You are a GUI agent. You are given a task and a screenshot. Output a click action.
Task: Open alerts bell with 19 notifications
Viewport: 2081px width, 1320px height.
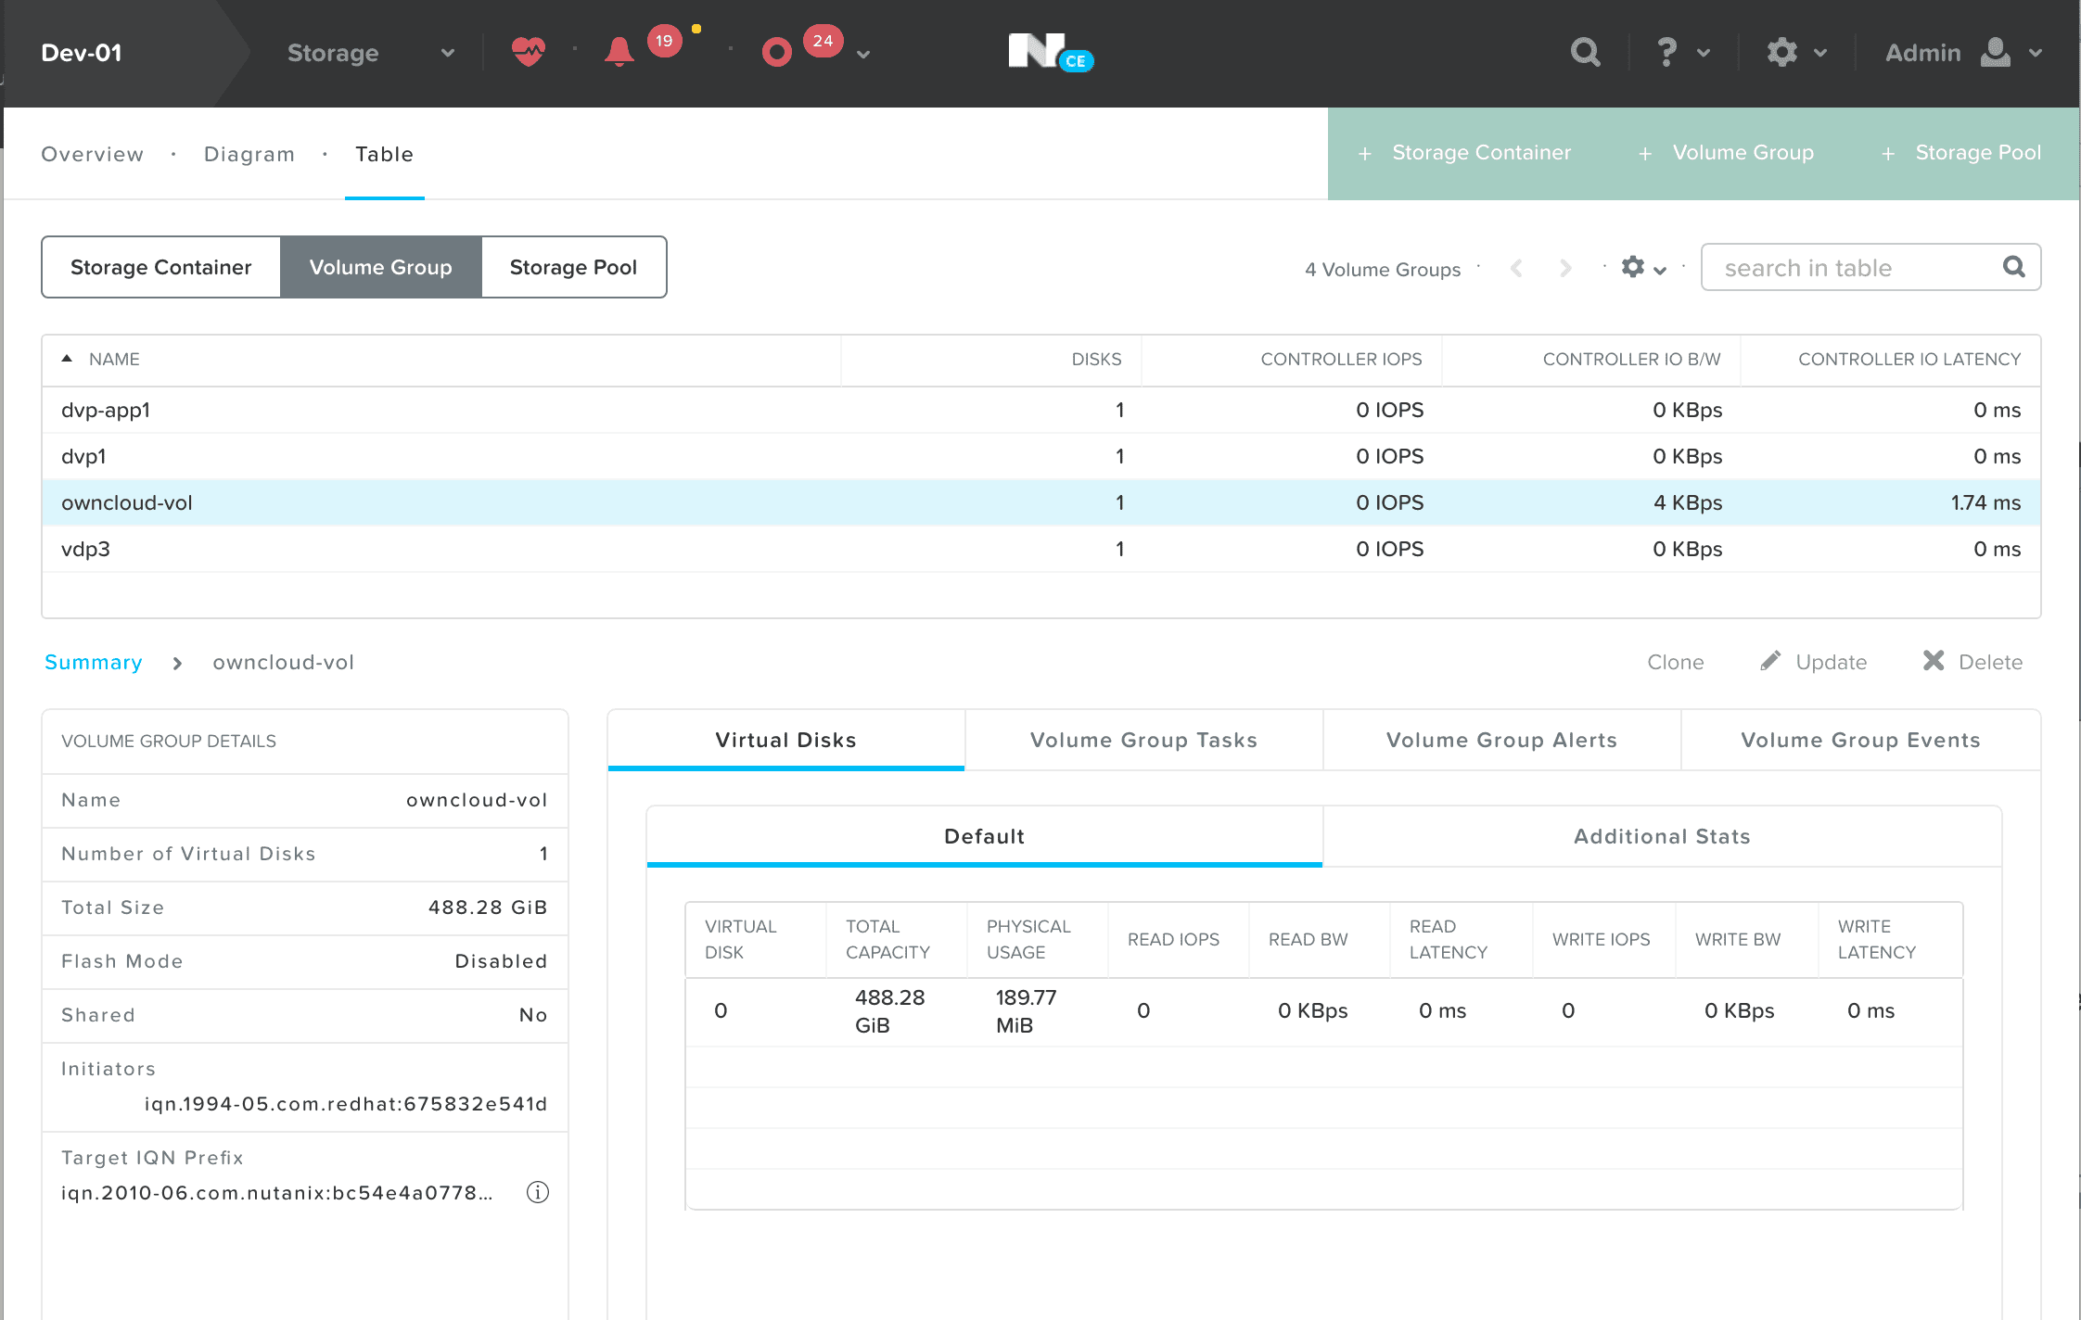619,52
